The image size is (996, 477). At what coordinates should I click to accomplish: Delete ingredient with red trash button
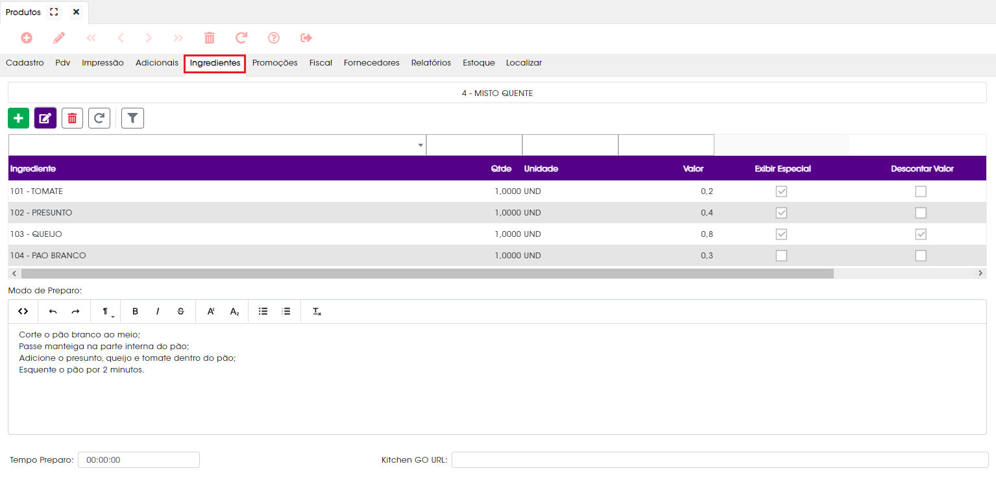pos(72,118)
